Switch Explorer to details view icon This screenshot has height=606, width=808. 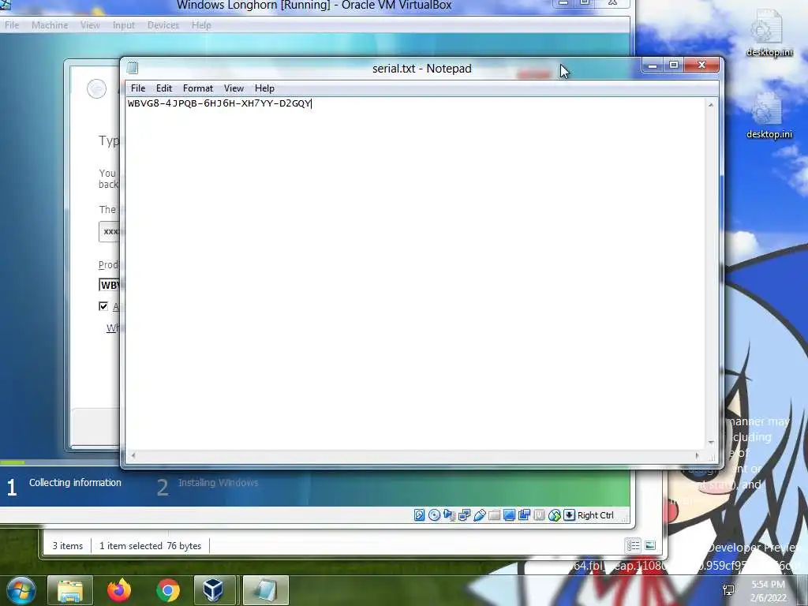tap(633, 545)
